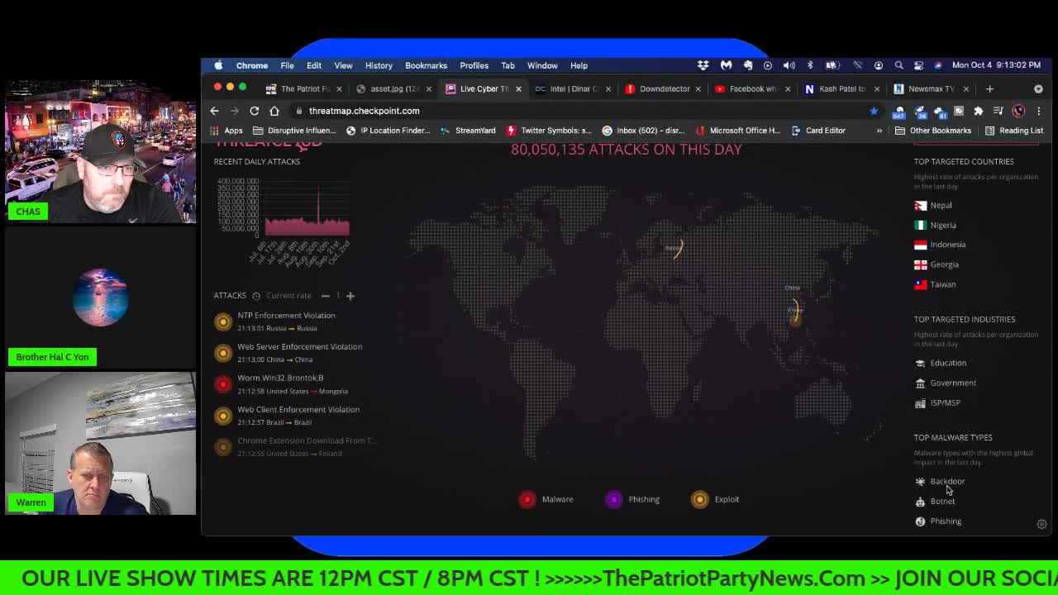This screenshot has width=1058, height=595.
Task: Open the browser home page
Action: (274, 111)
